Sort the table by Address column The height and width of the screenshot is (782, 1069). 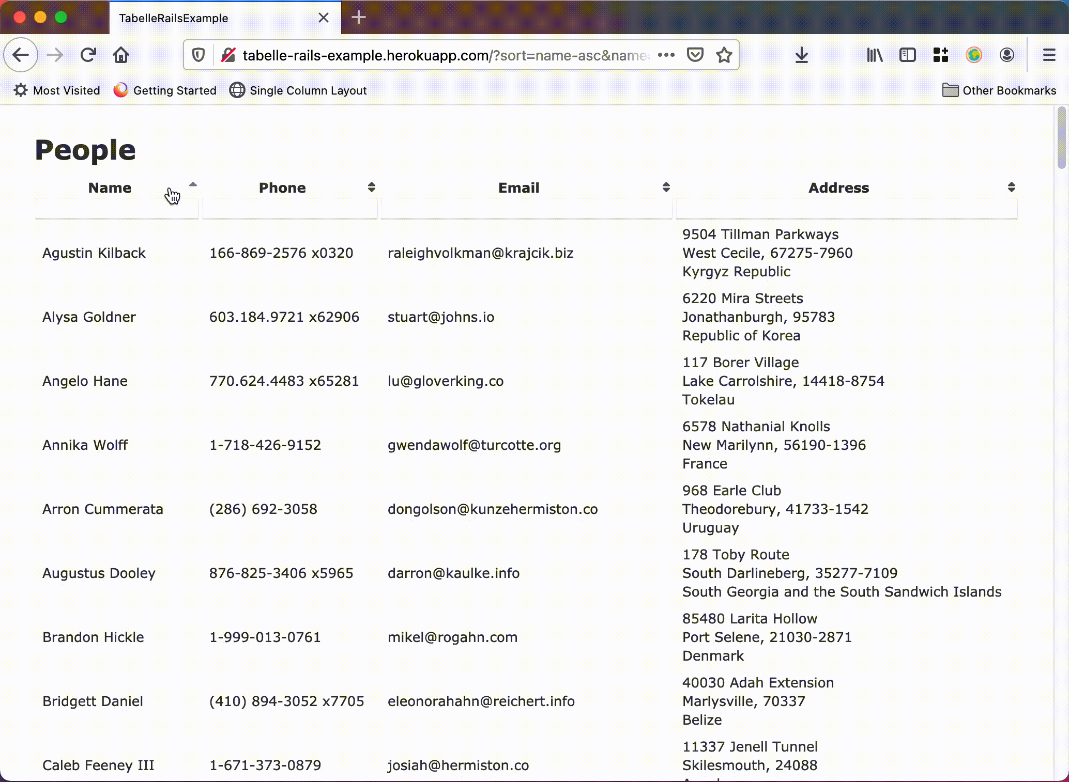1011,187
